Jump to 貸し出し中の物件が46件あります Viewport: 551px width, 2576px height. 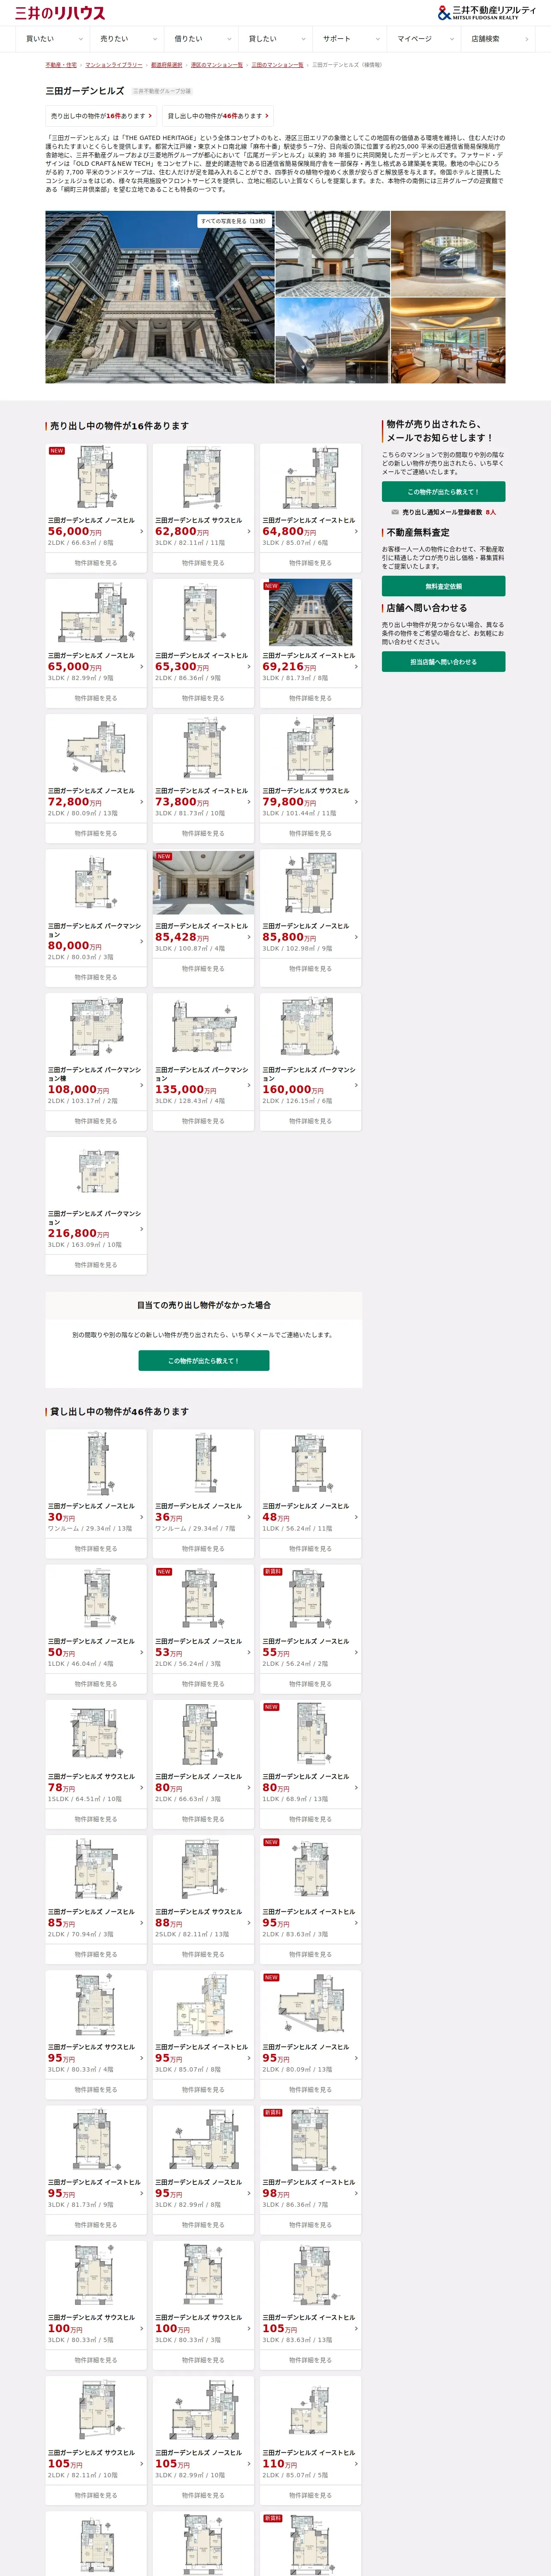218,116
